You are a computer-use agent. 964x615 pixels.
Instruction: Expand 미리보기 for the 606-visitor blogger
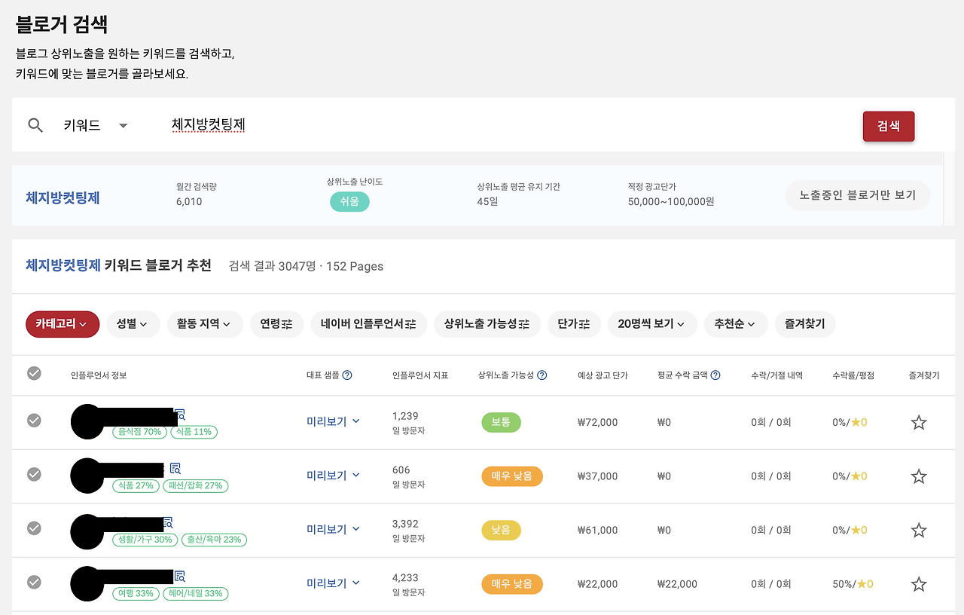[x=334, y=476]
